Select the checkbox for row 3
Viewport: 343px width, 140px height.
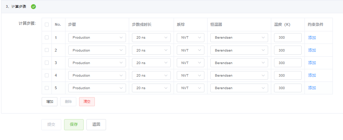47,63
